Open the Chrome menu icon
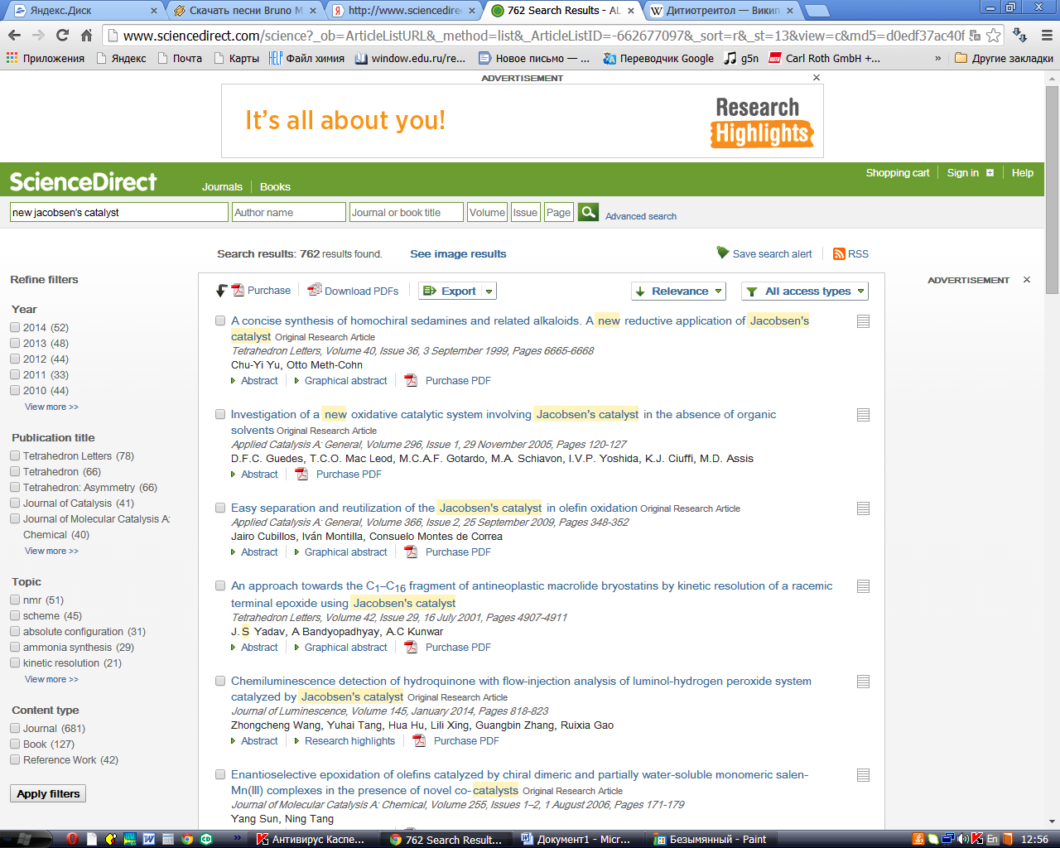Image resolution: width=1060 pixels, height=848 pixels. 1047,36
